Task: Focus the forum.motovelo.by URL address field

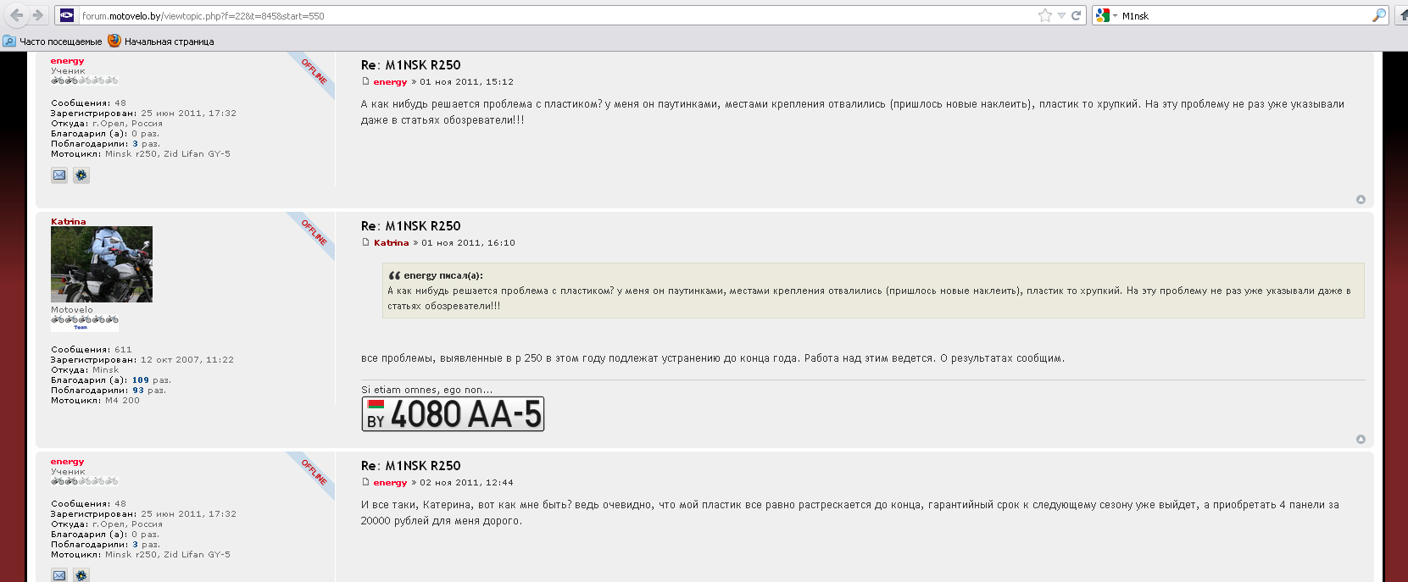Action: (x=555, y=15)
